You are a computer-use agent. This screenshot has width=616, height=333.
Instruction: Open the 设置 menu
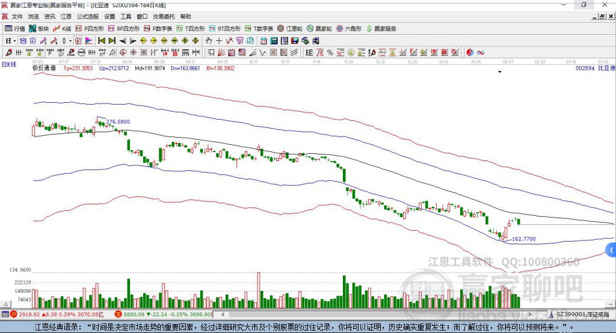click(109, 16)
